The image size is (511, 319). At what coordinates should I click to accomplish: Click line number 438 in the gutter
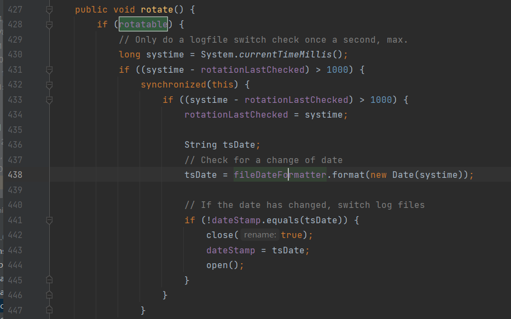point(15,175)
